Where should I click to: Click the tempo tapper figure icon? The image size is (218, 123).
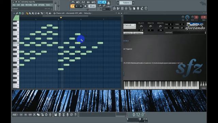click(x=142, y=9)
